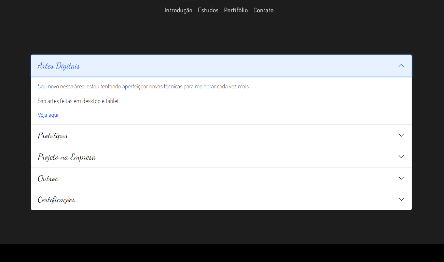Click the 'Outros' accordion title
Screen dimensions: 444x262
[48, 178]
